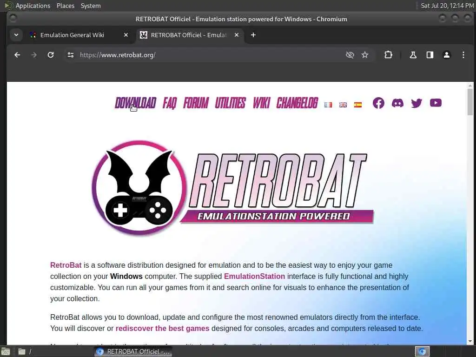Open the System menu
Viewport: 476px width, 357px height.
91,6
